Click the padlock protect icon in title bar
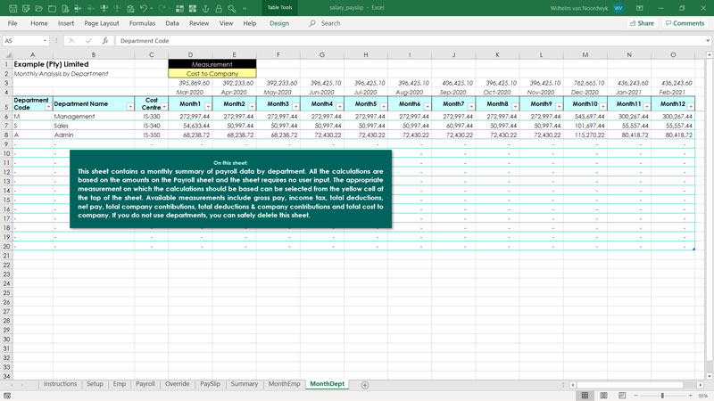This screenshot has height=401, width=714. 219,9
